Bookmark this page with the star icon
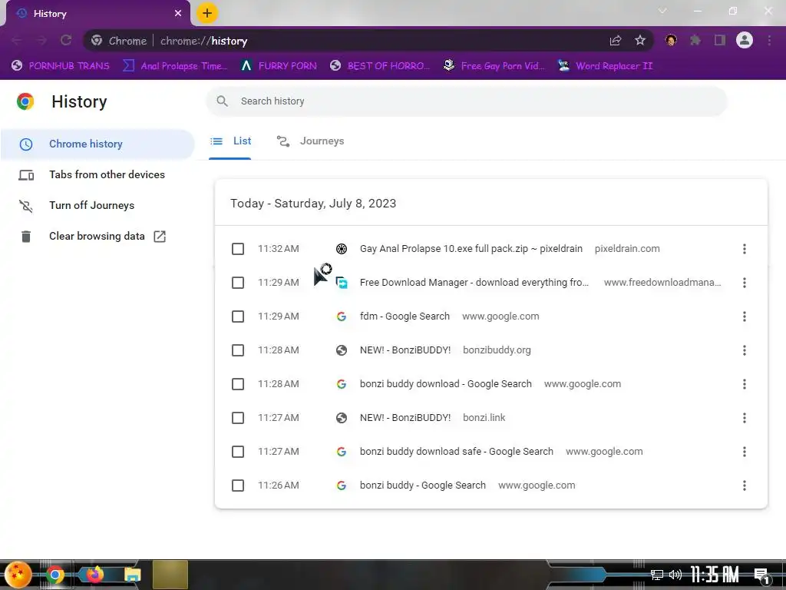The height and width of the screenshot is (590, 786). click(639, 41)
